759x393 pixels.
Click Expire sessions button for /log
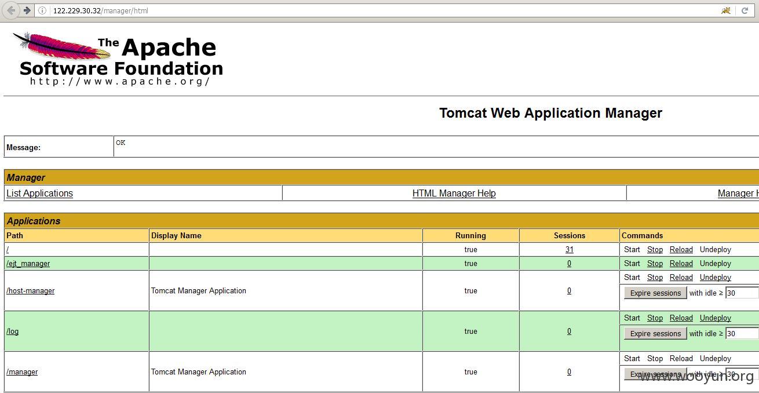[655, 333]
